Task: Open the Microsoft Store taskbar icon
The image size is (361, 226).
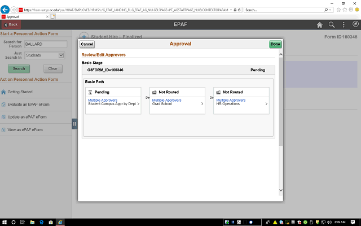Action: (51, 222)
